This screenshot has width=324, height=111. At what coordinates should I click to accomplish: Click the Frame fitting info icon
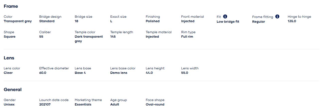point(277,16)
